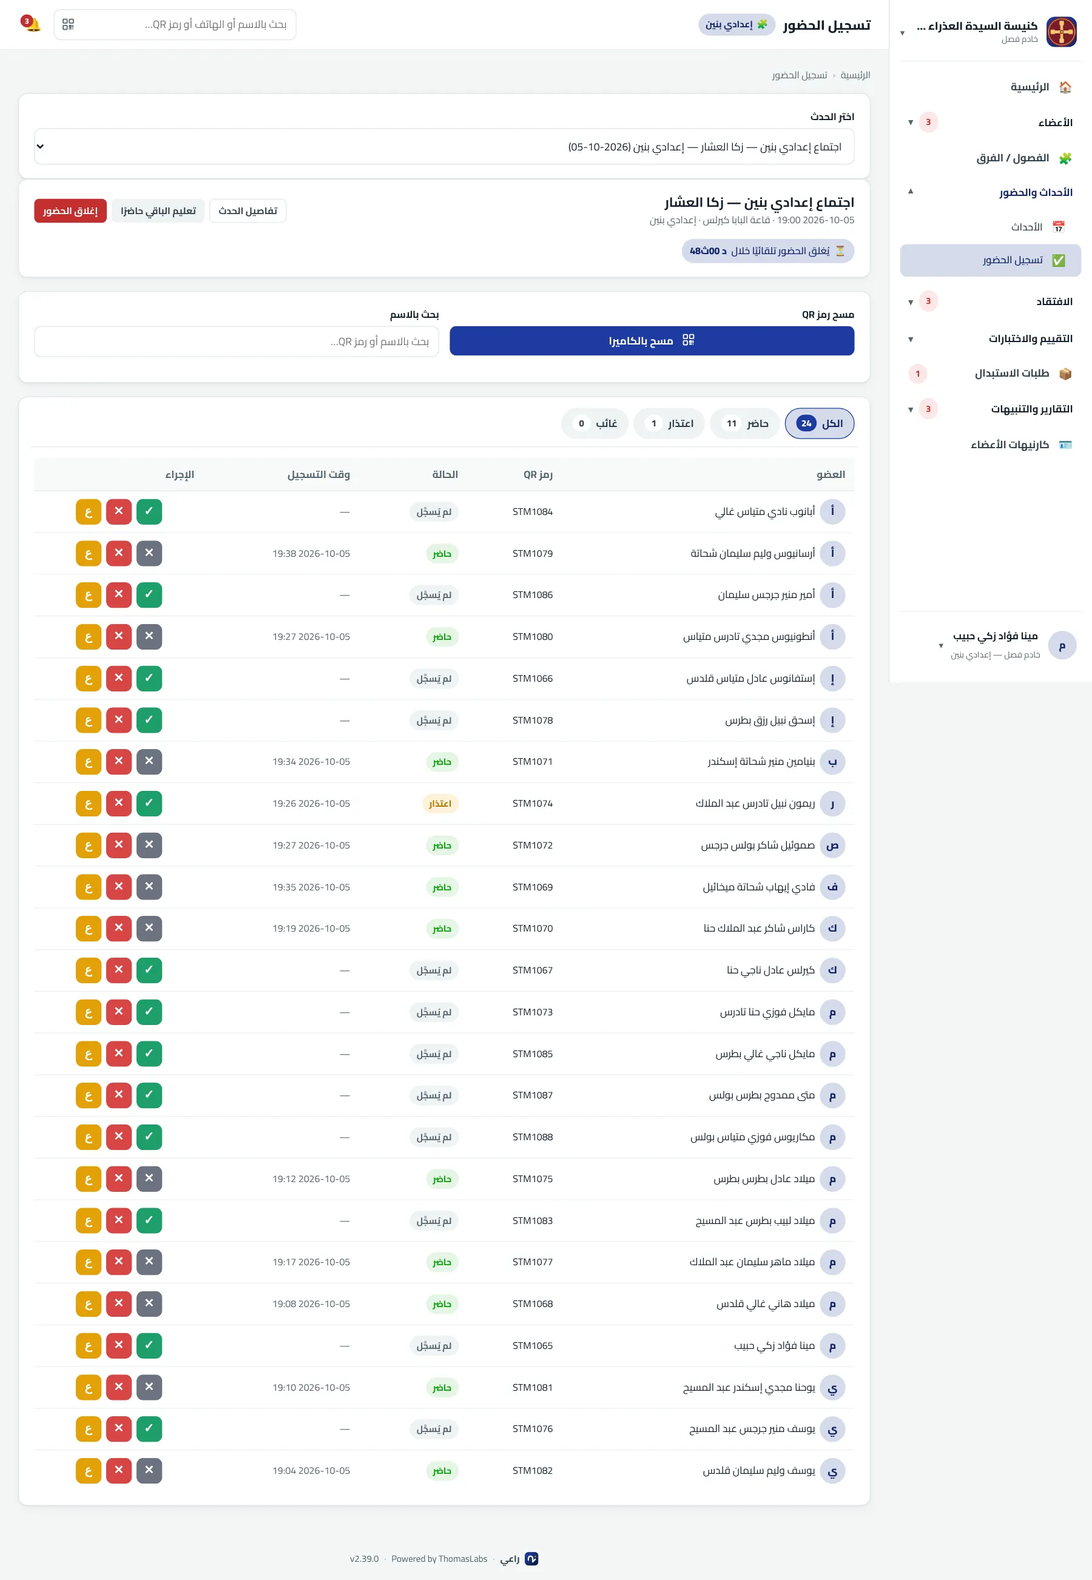Focus the بحث بالاسم search field
The image size is (1092, 1580).
point(237,341)
